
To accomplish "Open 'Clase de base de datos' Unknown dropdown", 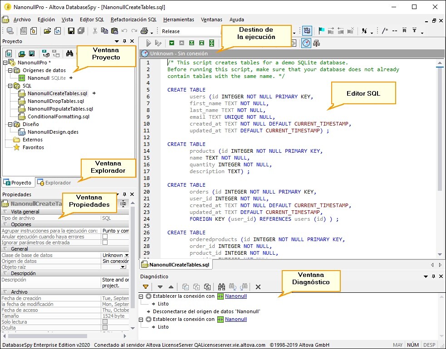I will point(127,255).
